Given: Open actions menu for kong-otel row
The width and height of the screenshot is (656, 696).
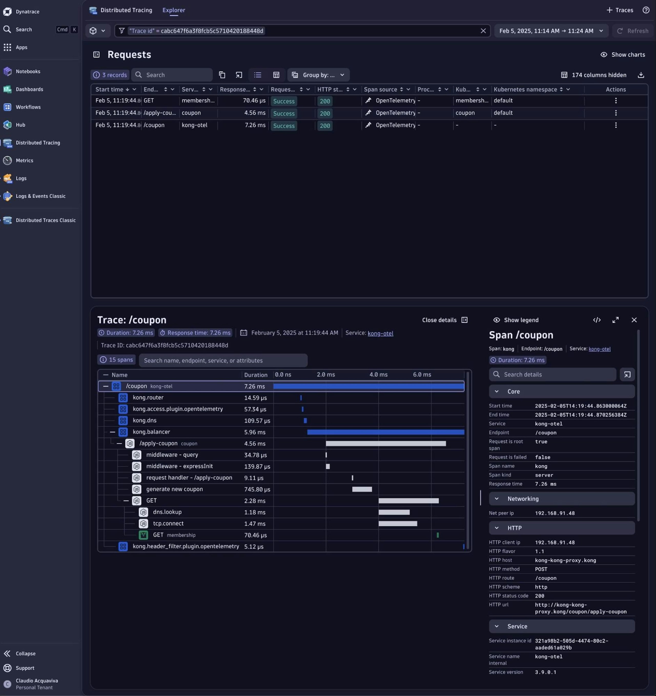Looking at the screenshot, I should tap(616, 125).
